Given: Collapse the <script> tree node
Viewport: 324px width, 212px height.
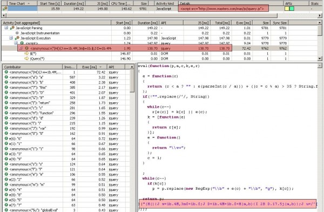Looking at the screenshot, I should 16,43.
